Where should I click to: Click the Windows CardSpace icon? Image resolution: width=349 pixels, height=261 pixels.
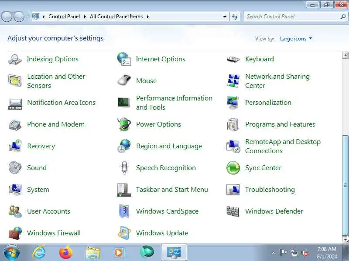point(124,211)
